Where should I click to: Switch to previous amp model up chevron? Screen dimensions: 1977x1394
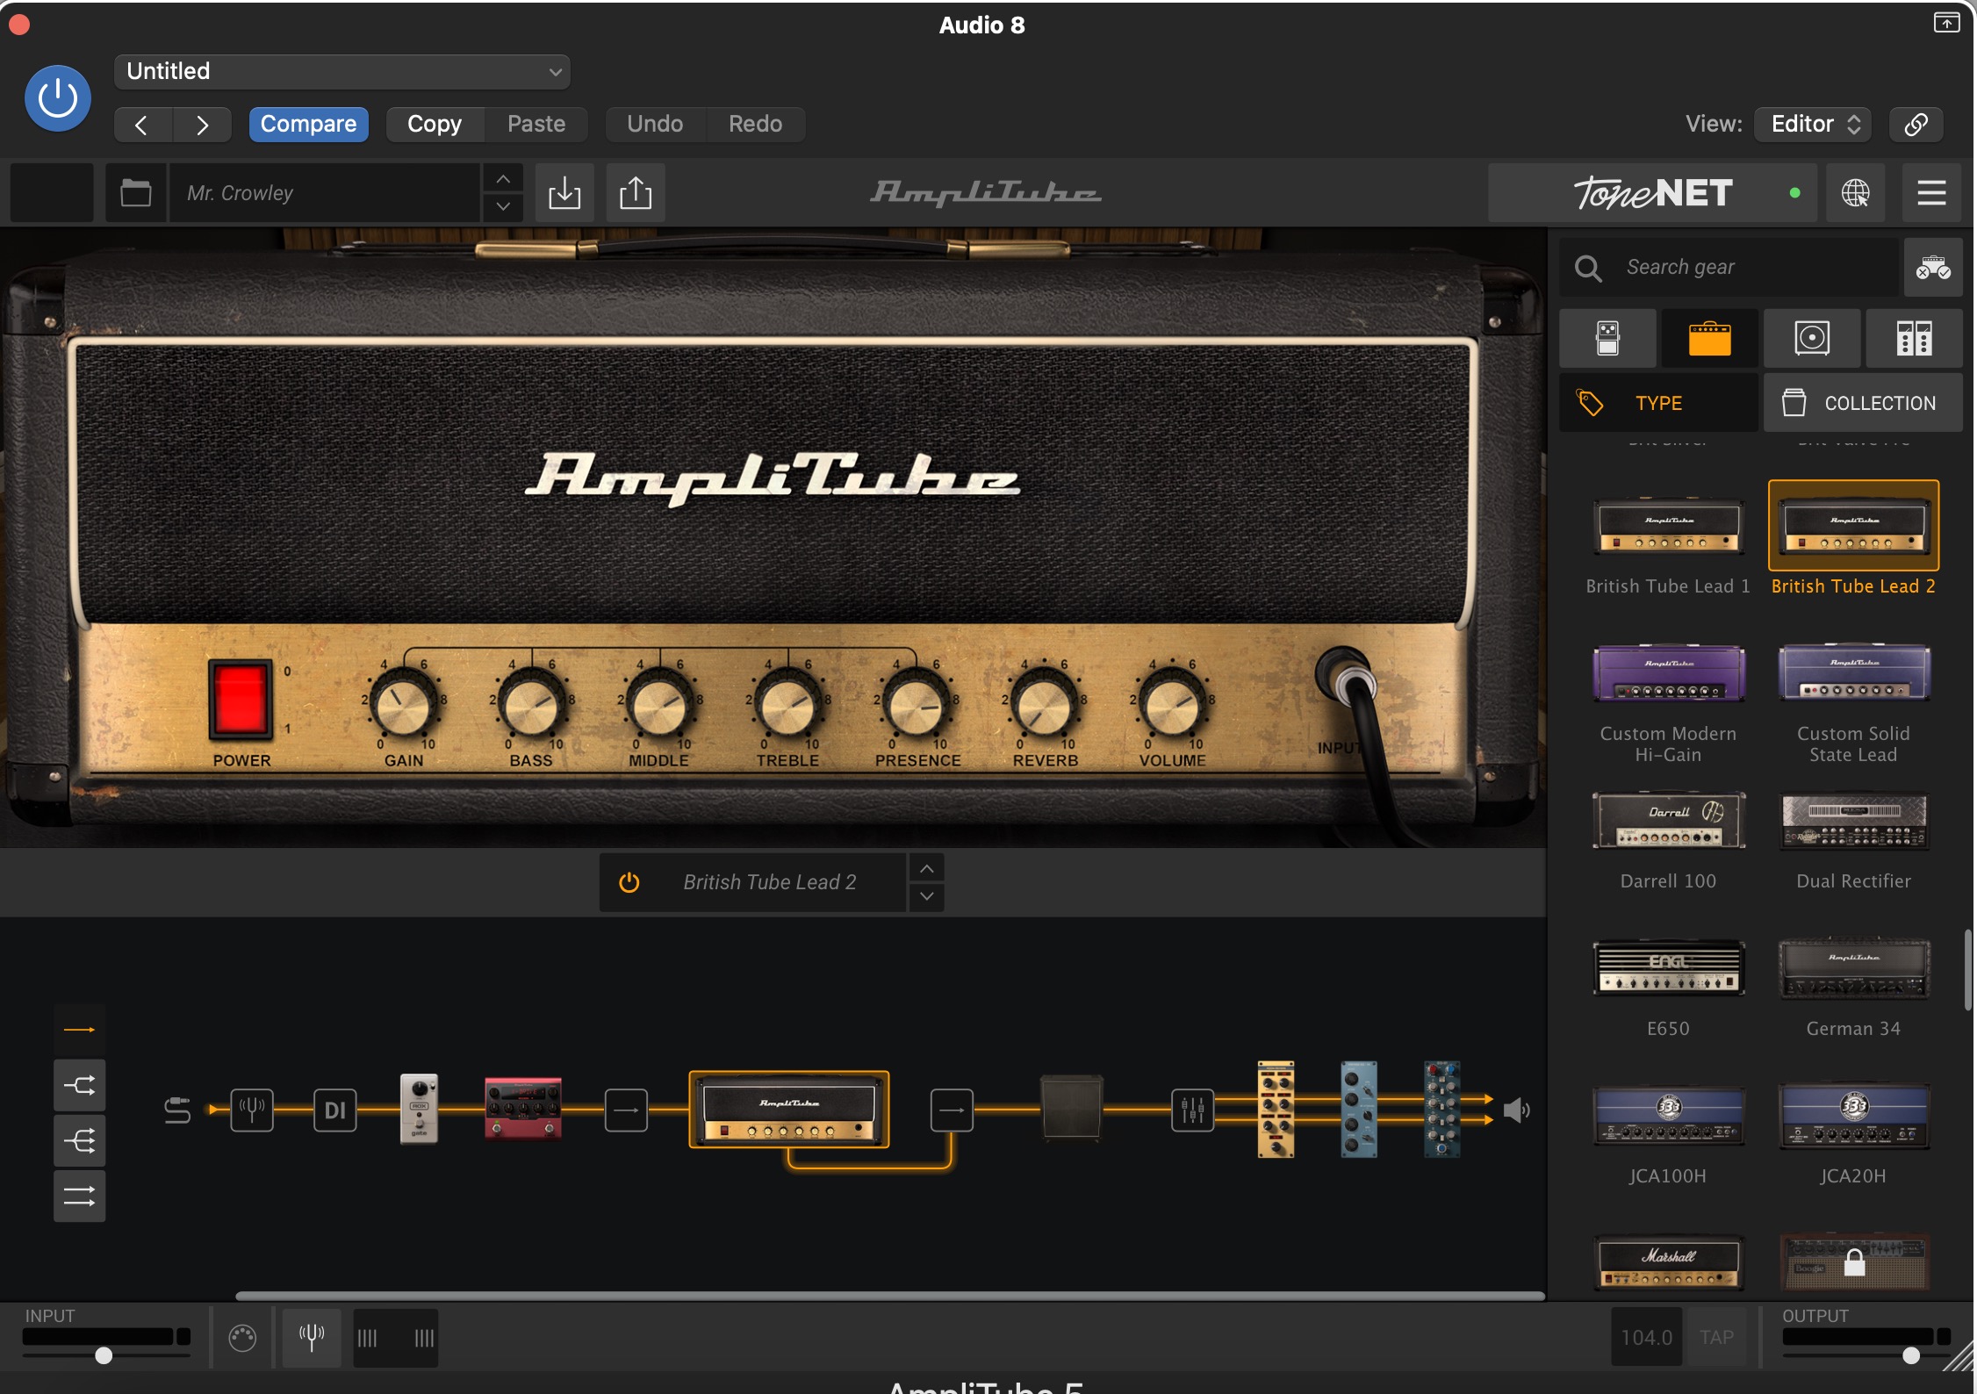(x=926, y=868)
